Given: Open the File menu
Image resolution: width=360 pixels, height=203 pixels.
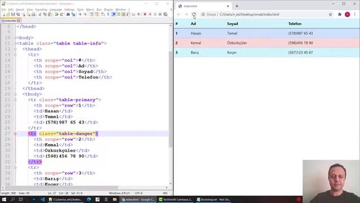Looking at the screenshot, I should tap(4, 10).
